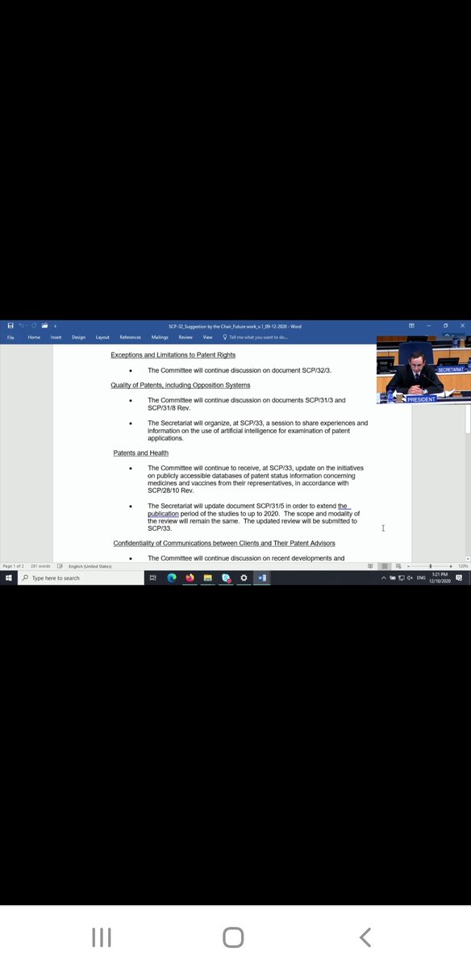Select the Review ribbon tab
471x968 pixels.
pyautogui.click(x=185, y=337)
